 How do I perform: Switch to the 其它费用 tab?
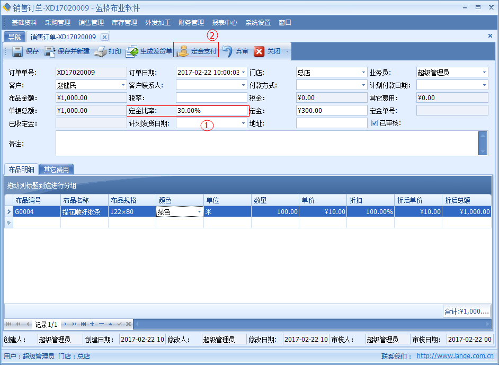[x=56, y=170]
